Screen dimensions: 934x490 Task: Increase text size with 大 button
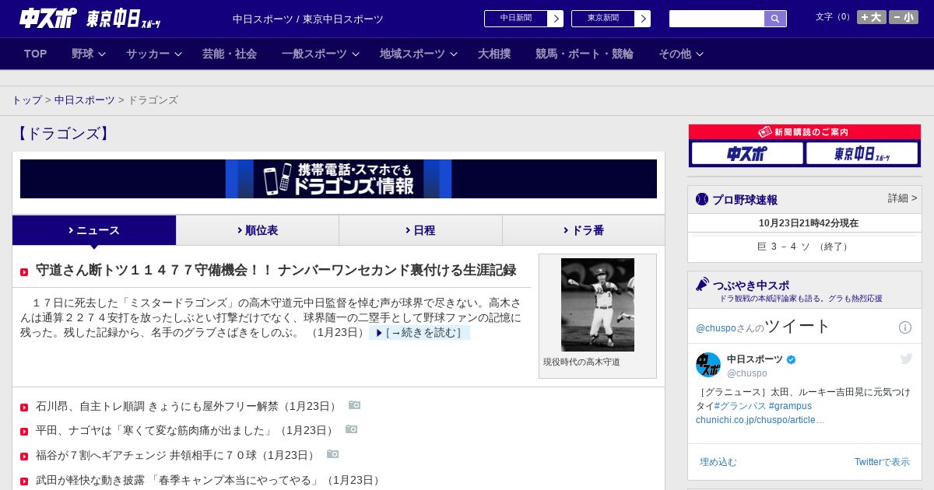pos(872,17)
